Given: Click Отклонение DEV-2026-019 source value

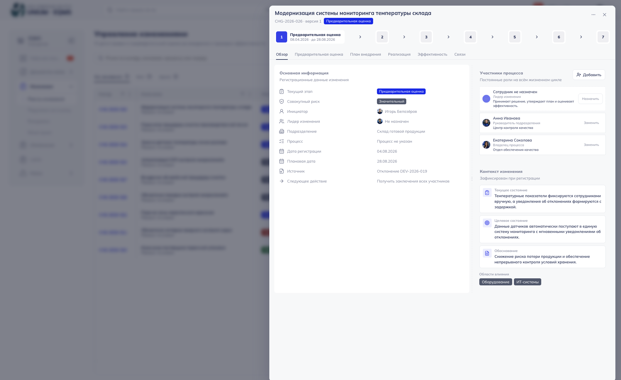Looking at the screenshot, I should click(x=402, y=171).
